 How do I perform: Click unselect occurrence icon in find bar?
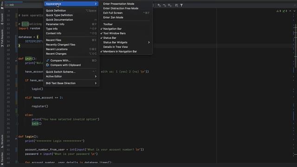tap(164, 5)
